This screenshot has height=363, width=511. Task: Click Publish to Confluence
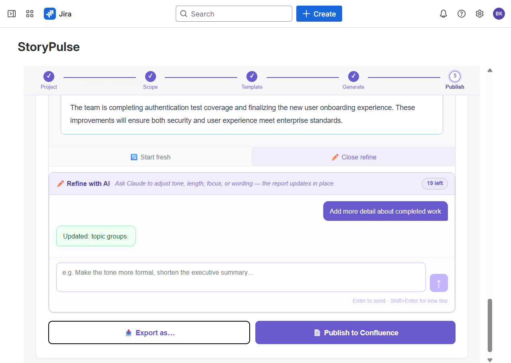click(x=355, y=332)
